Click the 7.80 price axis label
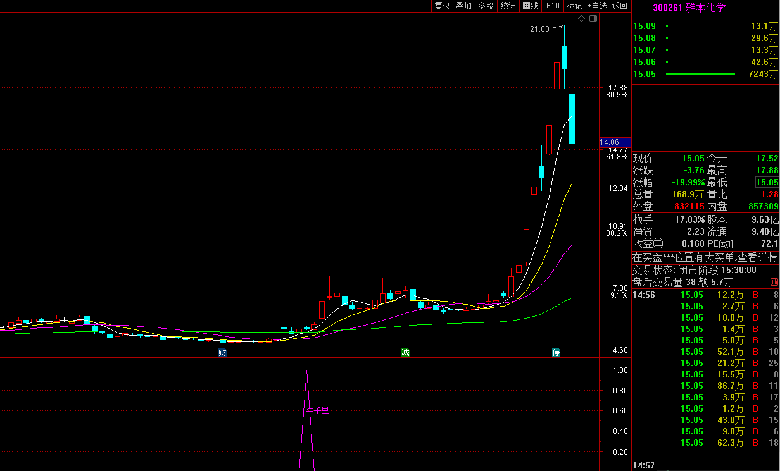780x471 pixels. click(620, 288)
